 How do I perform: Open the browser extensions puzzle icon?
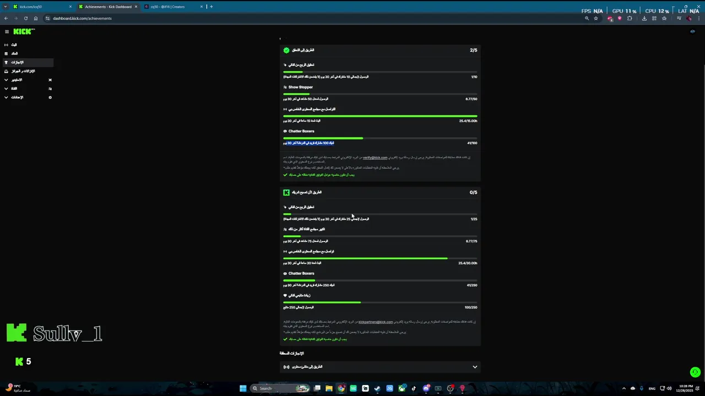(630, 18)
